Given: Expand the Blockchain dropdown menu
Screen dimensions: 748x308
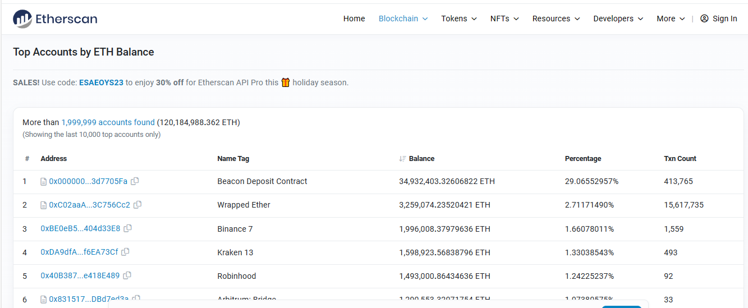Looking at the screenshot, I should pyautogui.click(x=403, y=19).
